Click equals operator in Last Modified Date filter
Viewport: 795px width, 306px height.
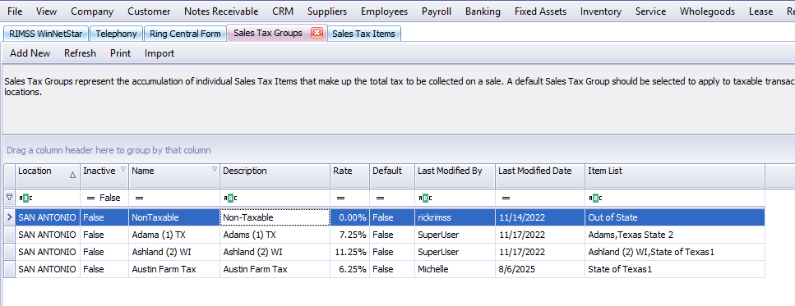pyautogui.click(x=506, y=199)
